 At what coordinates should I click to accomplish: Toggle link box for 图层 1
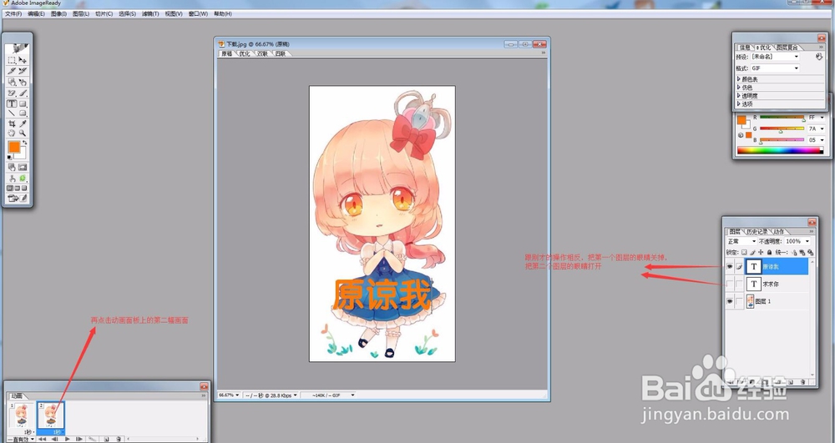pos(739,301)
